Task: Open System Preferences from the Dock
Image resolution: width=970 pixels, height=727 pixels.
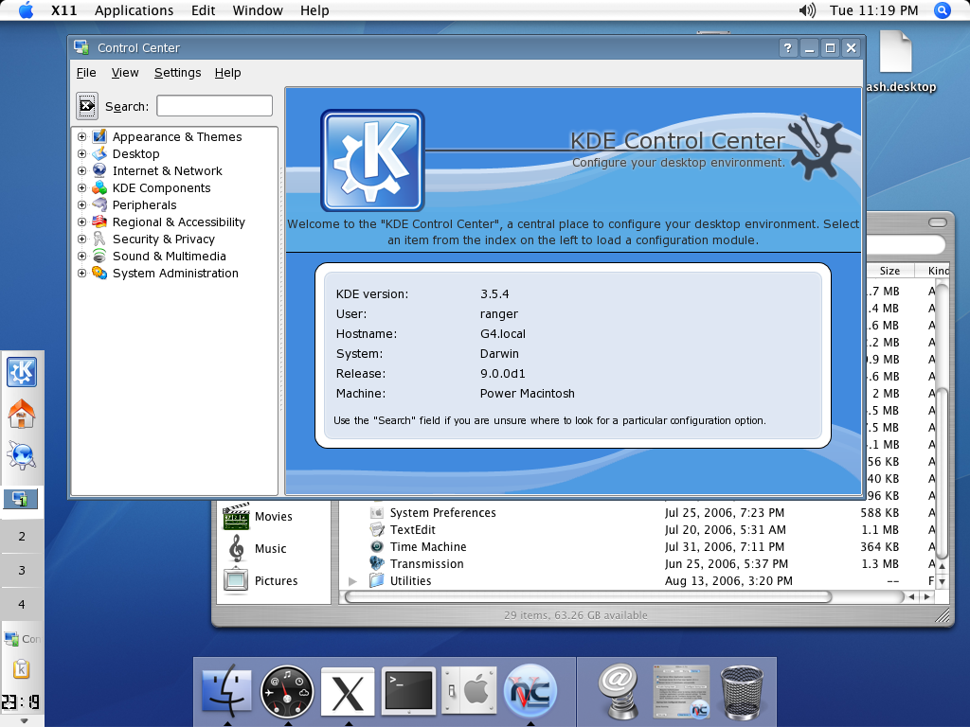Action: pos(469,691)
